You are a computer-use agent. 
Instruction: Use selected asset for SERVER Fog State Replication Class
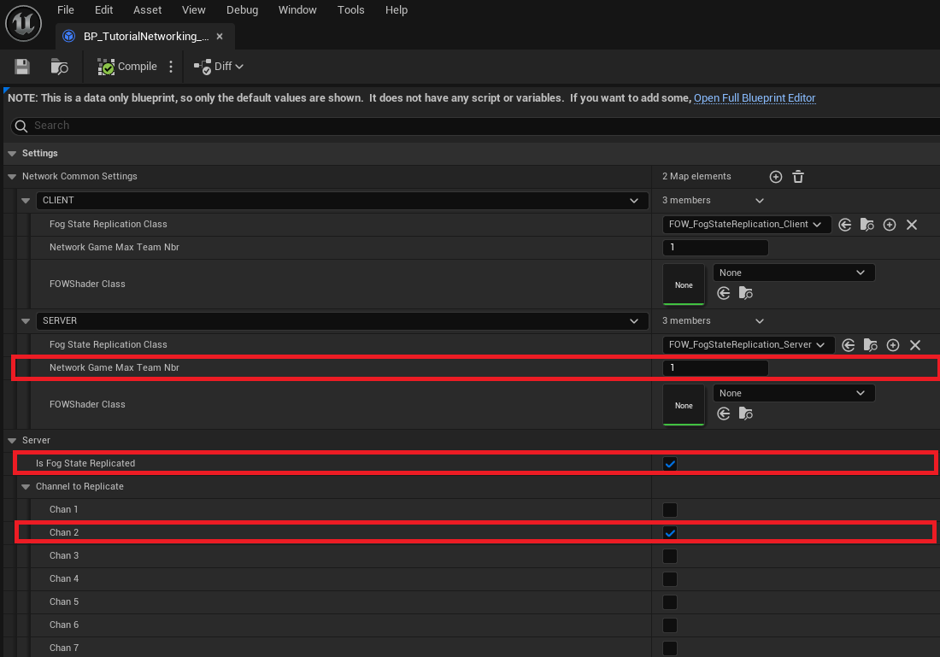point(849,345)
